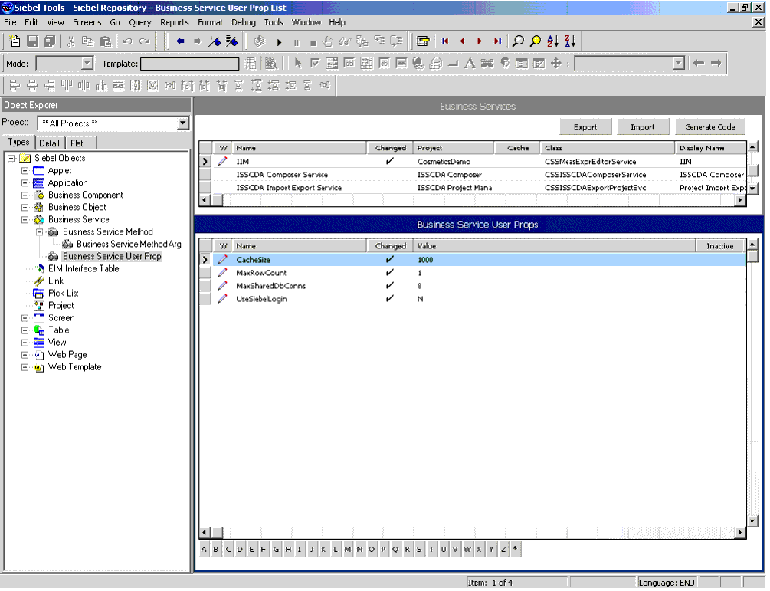Click the Generate Code button
Image resolution: width=770 pixels, height=591 pixels.
coord(710,127)
